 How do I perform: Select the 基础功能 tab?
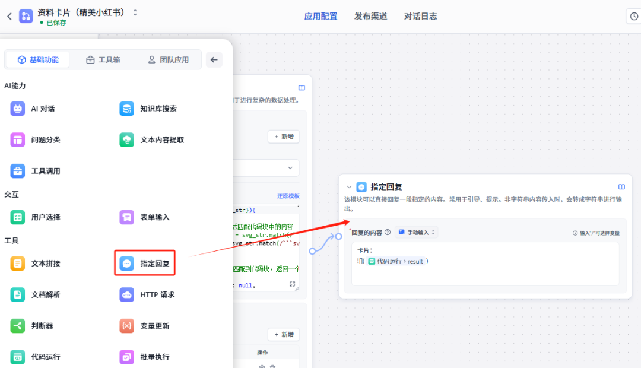(38, 60)
